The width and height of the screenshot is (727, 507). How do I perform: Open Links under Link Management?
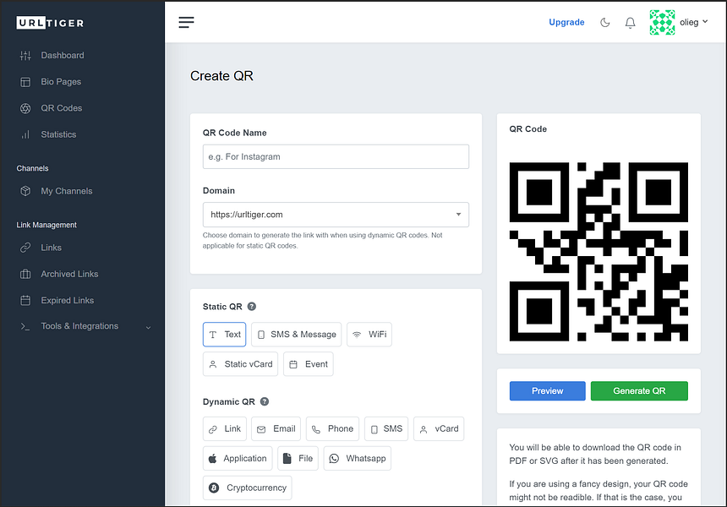[51, 248]
